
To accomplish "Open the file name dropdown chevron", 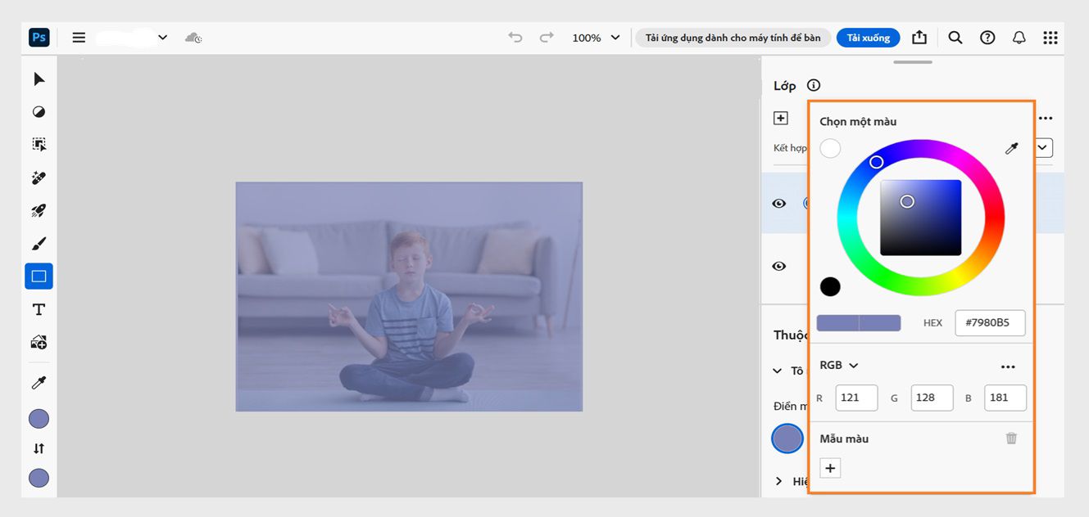I will (163, 38).
